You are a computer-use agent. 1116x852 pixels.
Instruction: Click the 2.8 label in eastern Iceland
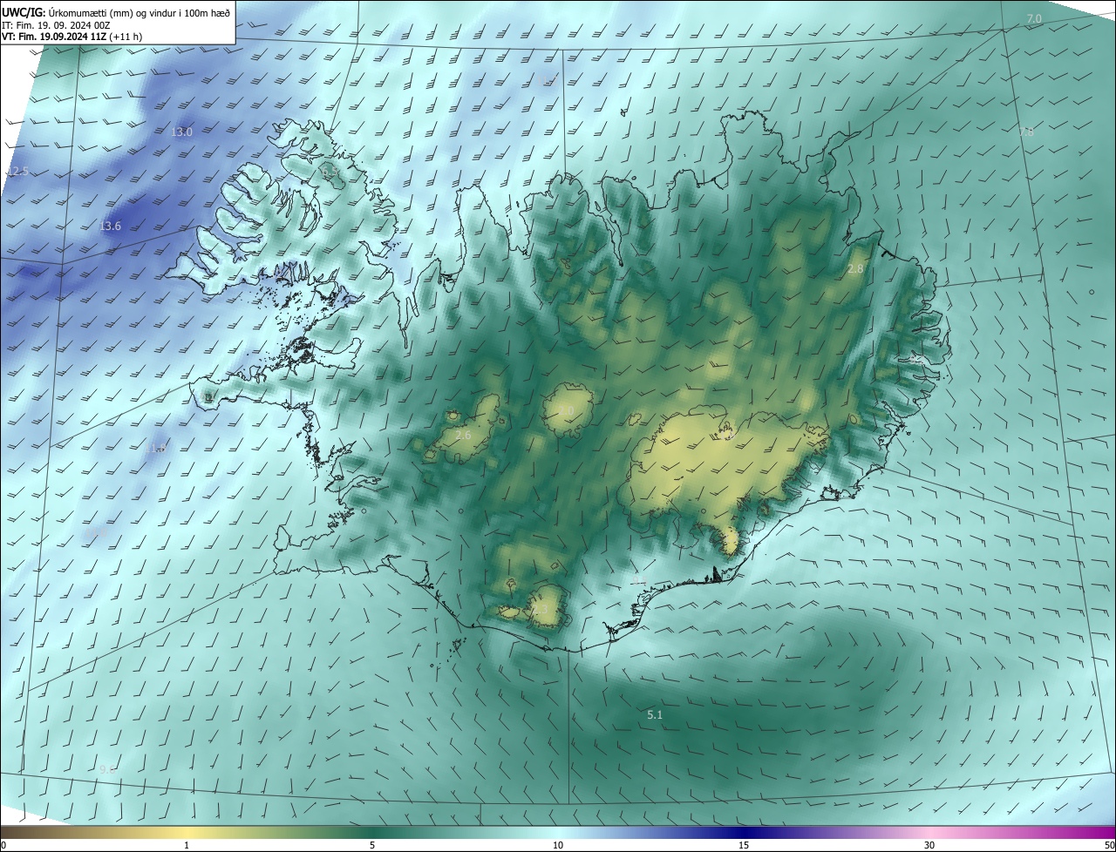[855, 269]
